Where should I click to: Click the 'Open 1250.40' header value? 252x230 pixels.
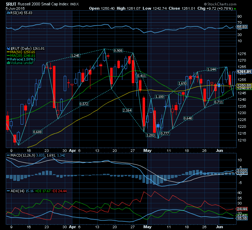click(102, 8)
